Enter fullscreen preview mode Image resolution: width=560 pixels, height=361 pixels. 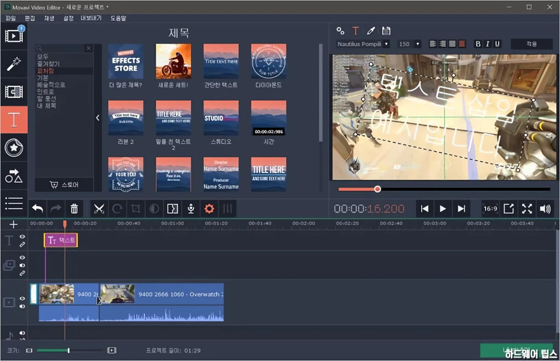[x=527, y=209]
